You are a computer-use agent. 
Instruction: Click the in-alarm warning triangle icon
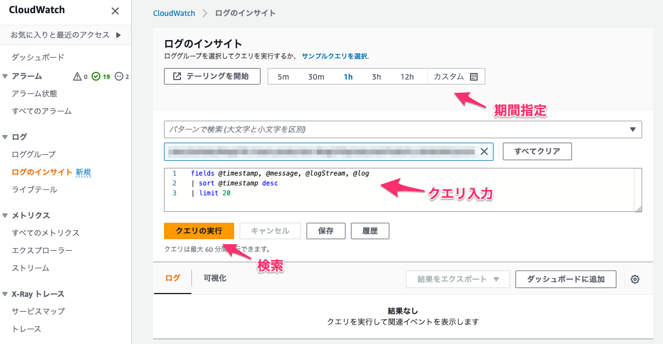coord(78,76)
